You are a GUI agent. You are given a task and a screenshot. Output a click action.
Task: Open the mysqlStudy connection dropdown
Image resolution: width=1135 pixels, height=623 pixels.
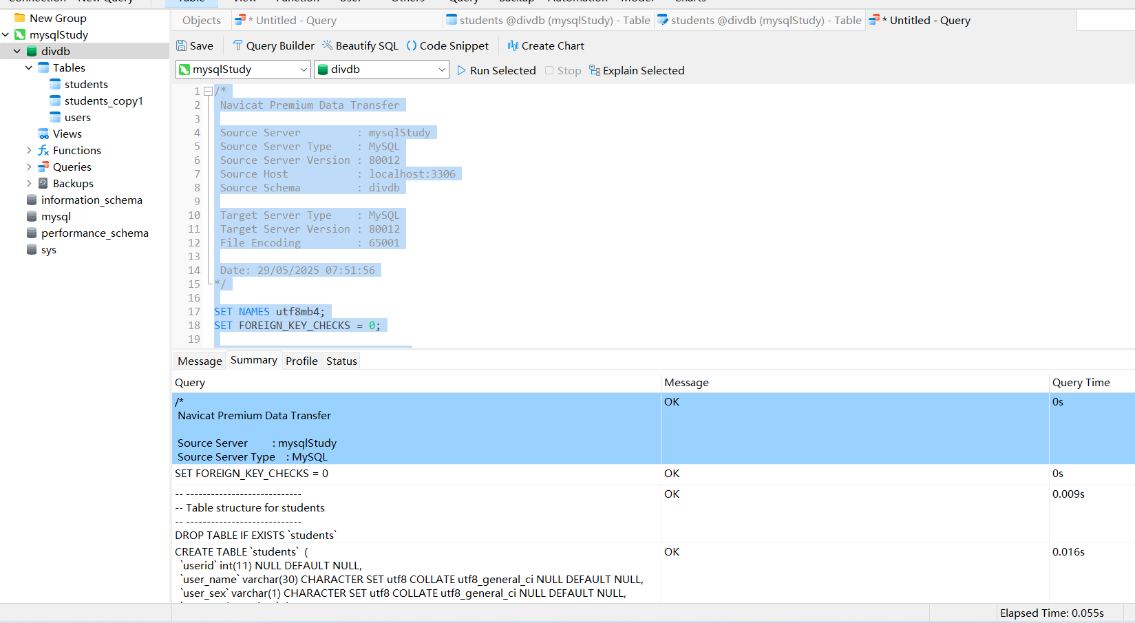[244, 70]
